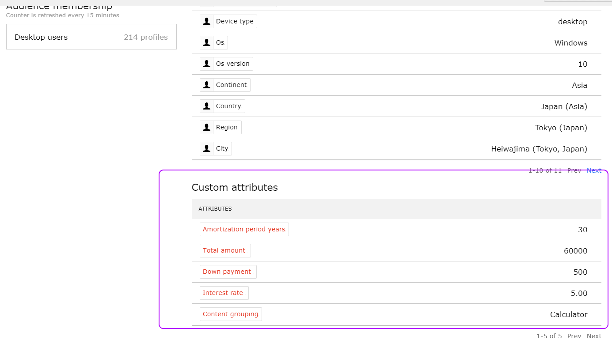Viewport: 612px width, 344px height.
Task: Select the Total amount attribute tag
Action: [x=224, y=251]
